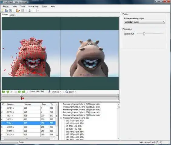Click the orange Open folder icon
Image resolution: width=171 pixels, height=145 pixels.
[x=17, y=11]
